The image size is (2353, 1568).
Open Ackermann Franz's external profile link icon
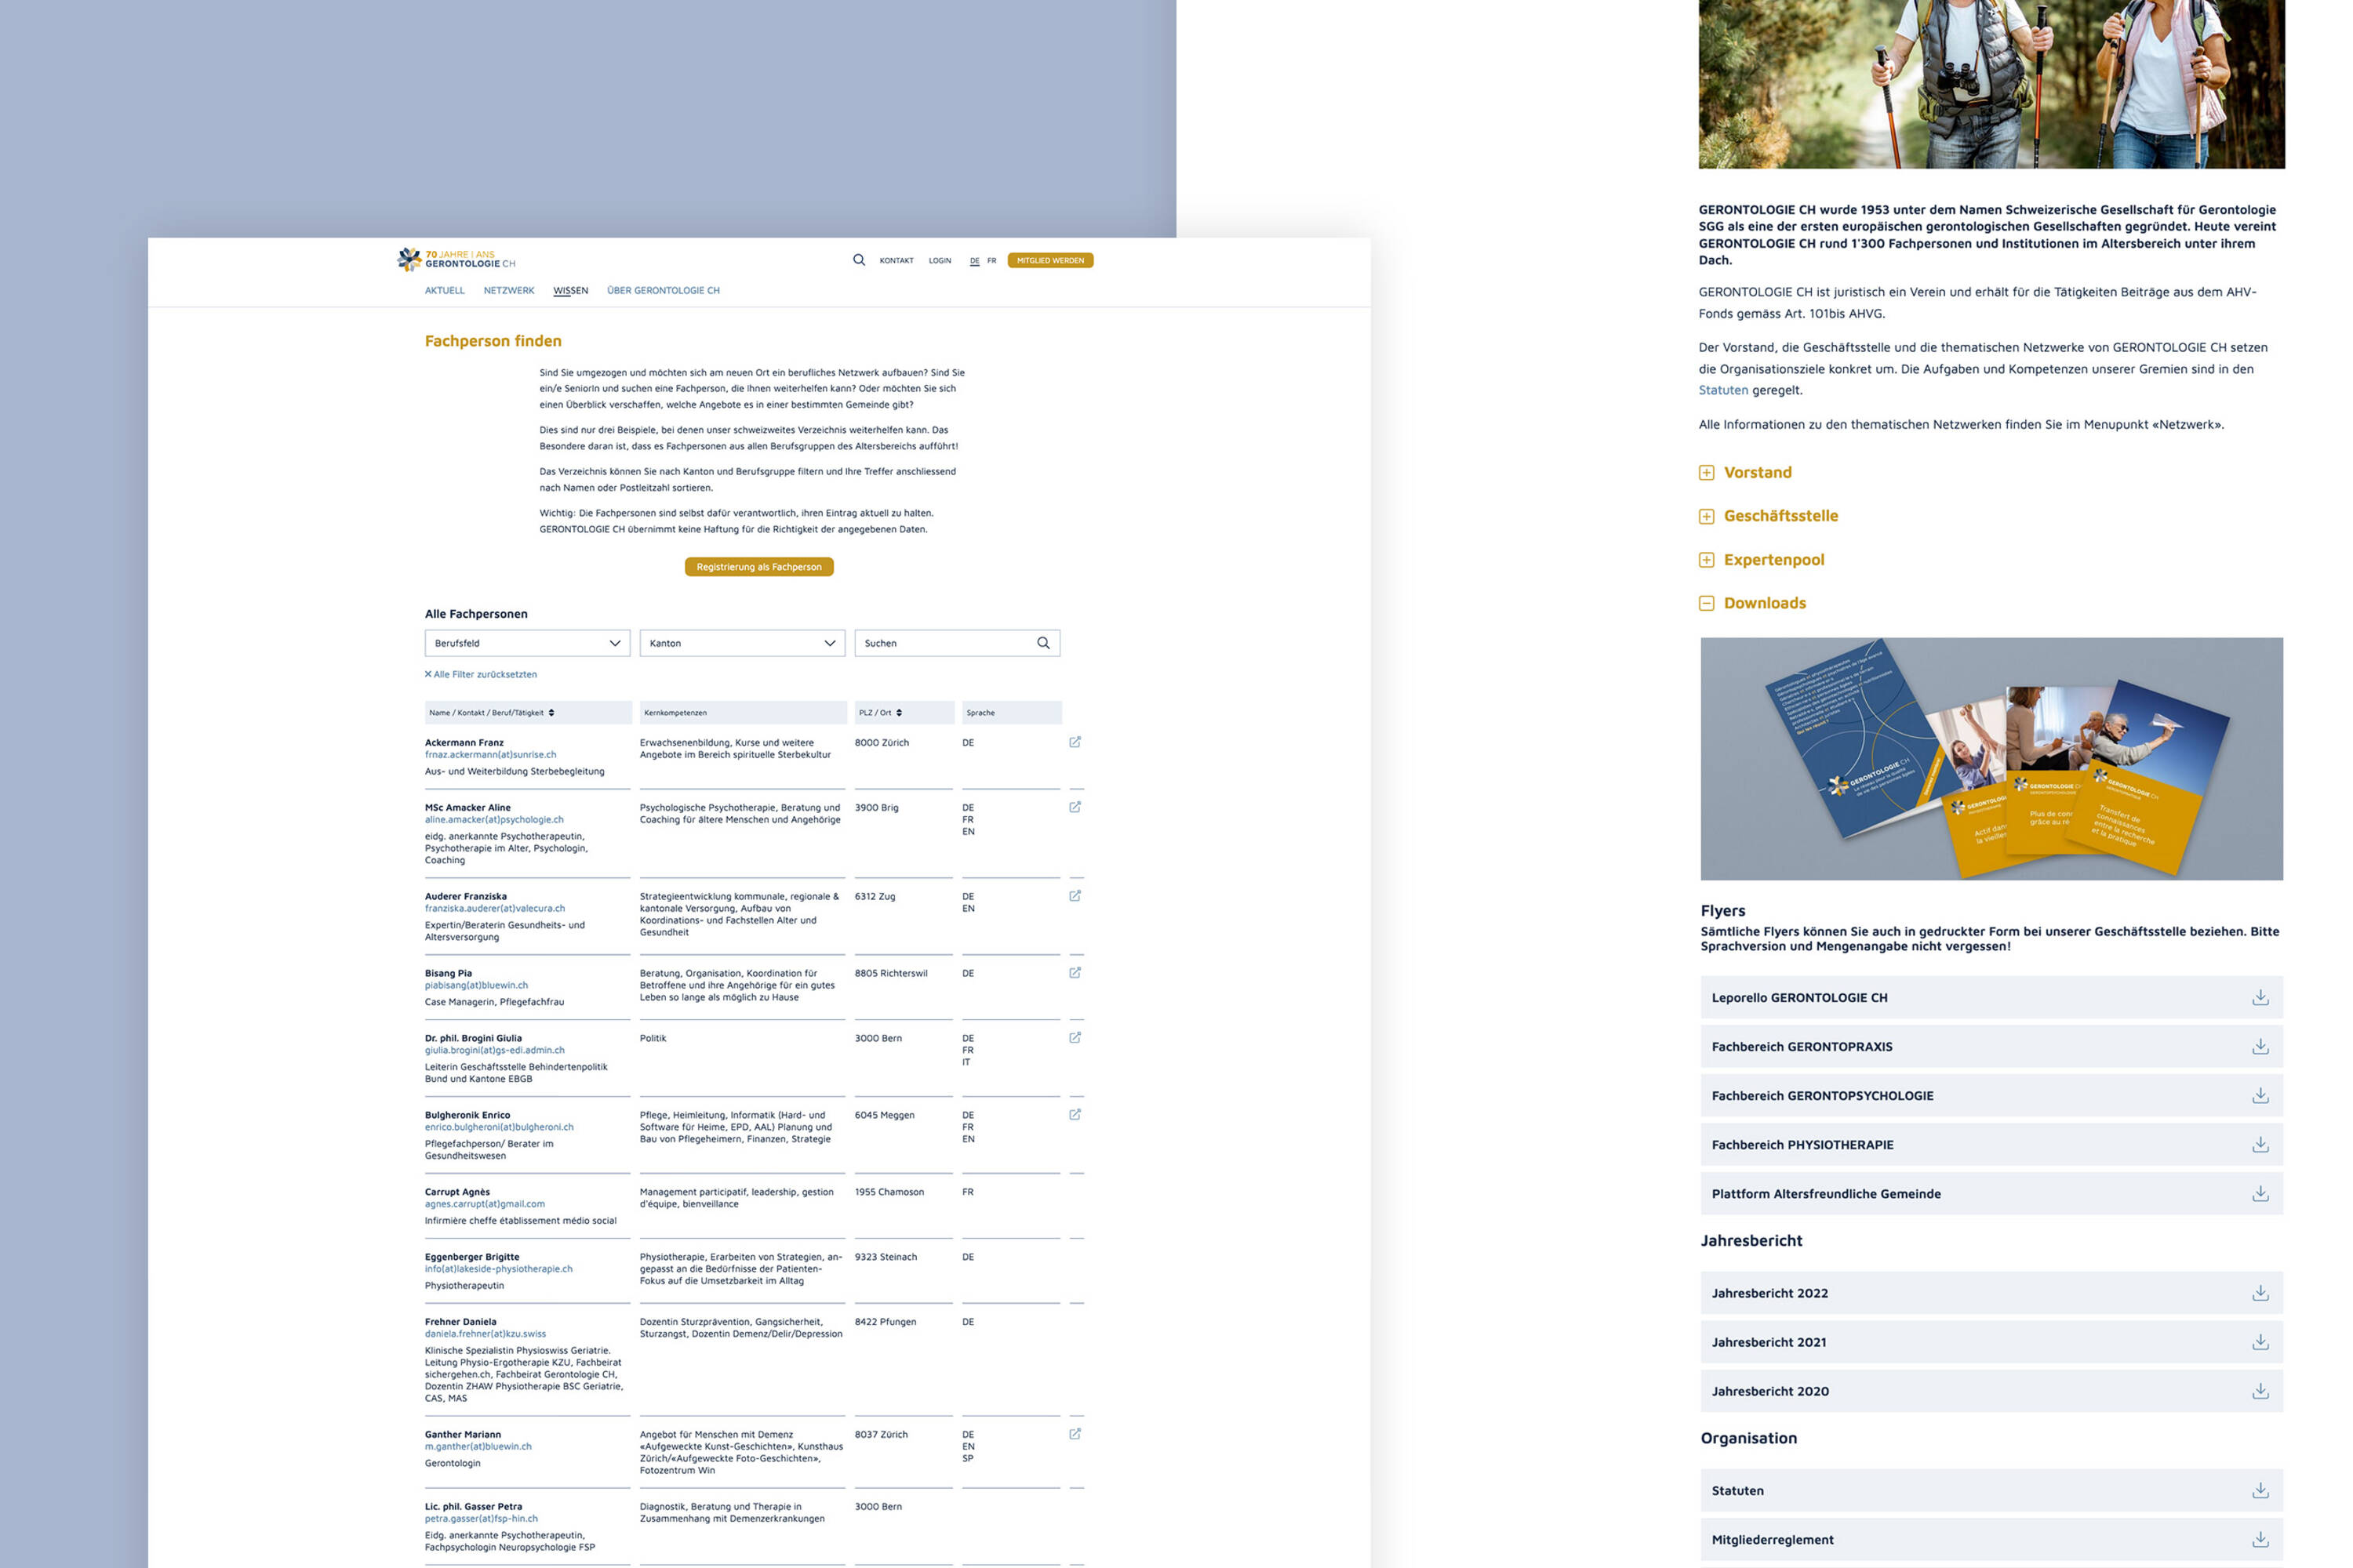click(x=1075, y=742)
